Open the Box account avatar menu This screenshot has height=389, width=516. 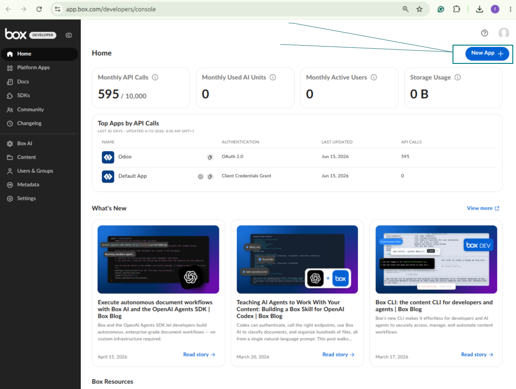pyautogui.click(x=504, y=33)
